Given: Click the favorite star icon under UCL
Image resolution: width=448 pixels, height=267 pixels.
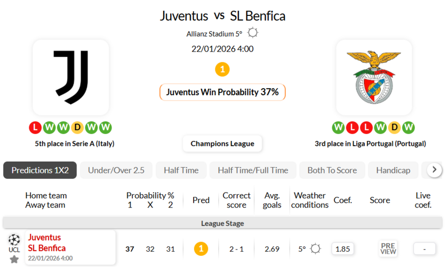Looking at the screenshot, I should point(14,259).
